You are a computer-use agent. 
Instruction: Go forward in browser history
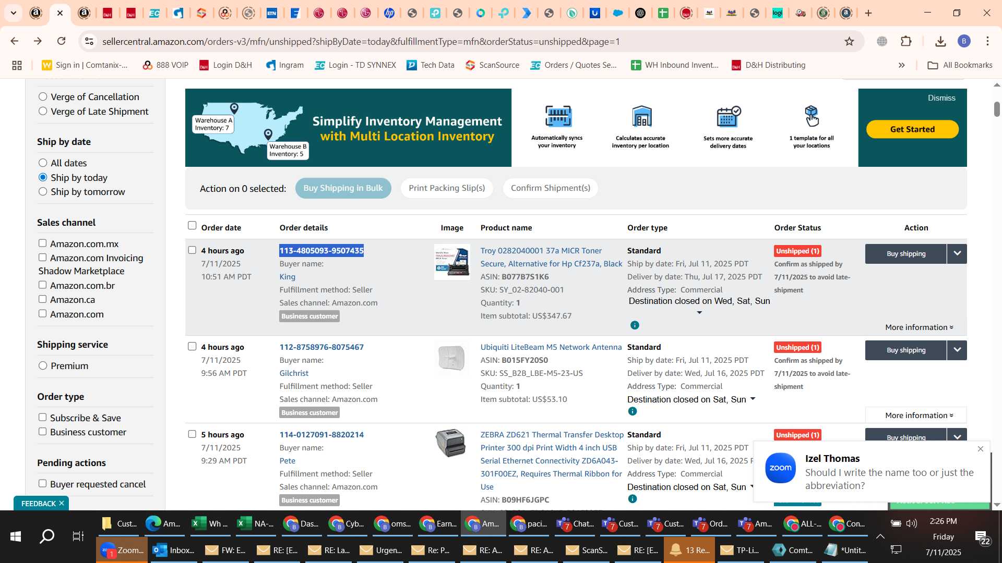pyautogui.click(x=38, y=41)
